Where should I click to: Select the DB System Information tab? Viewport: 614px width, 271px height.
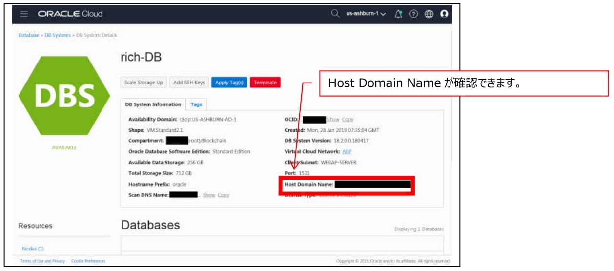pos(153,104)
